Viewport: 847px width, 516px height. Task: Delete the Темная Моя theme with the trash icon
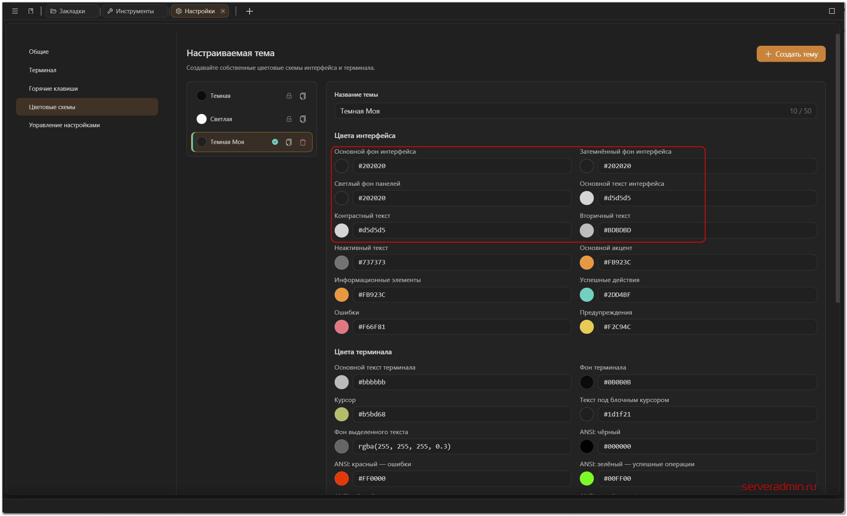tap(303, 142)
